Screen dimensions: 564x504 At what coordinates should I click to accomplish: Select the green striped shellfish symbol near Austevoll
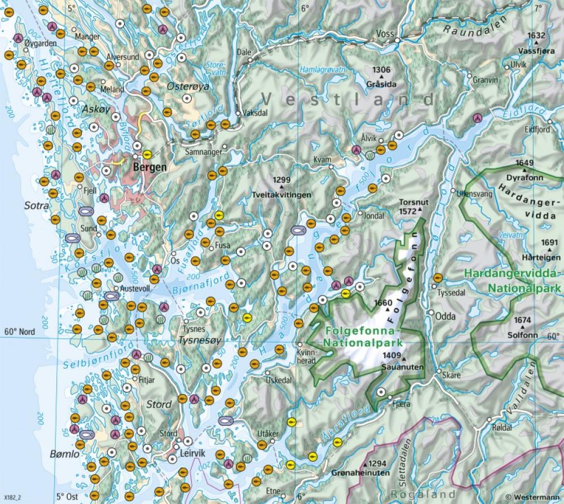pos(118,277)
